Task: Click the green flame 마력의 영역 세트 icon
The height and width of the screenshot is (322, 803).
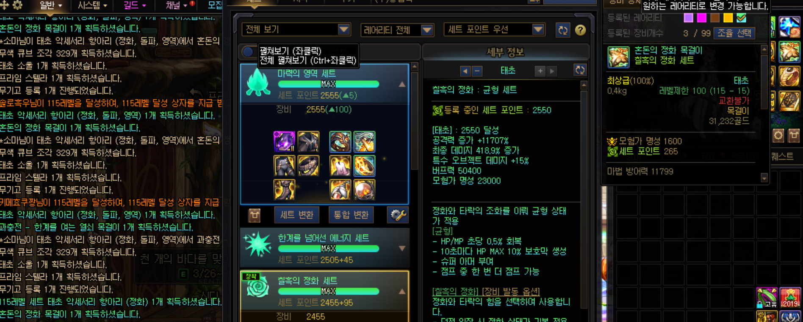Action: click(258, 83)
